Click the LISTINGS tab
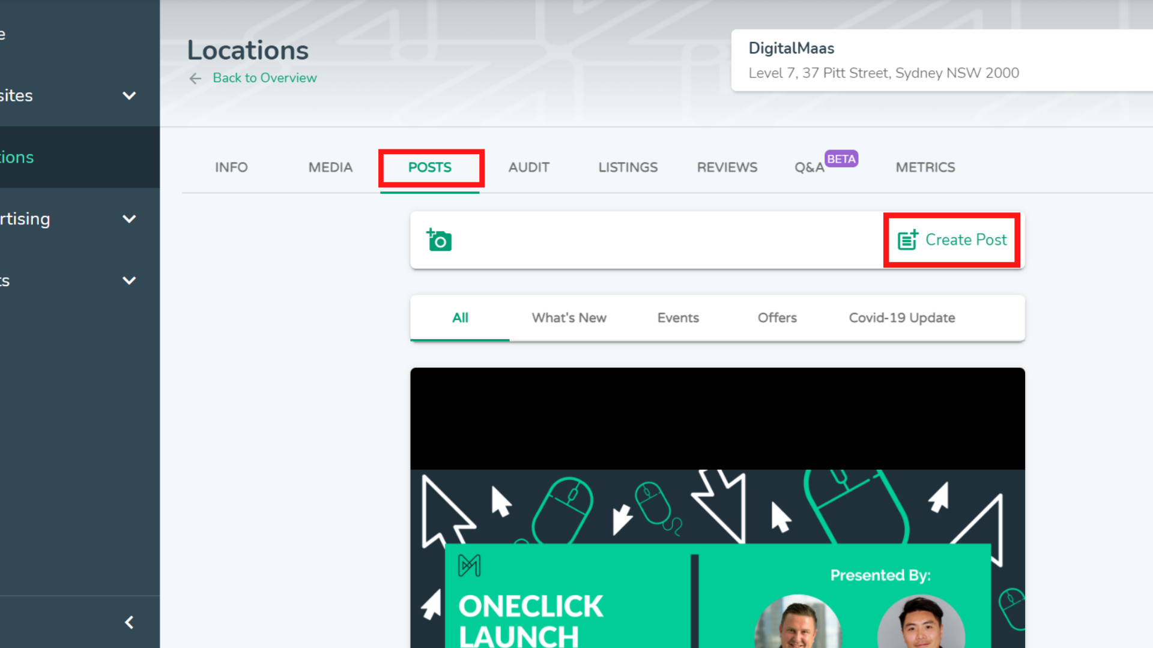Screen dimensions: 1153x648 coord(627,167)
